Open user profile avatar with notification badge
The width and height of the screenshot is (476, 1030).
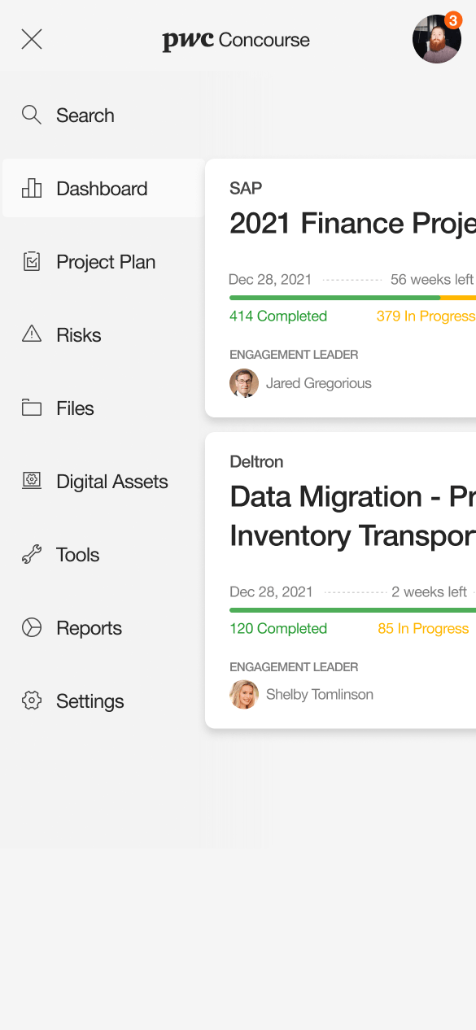(x=438, y=38)
